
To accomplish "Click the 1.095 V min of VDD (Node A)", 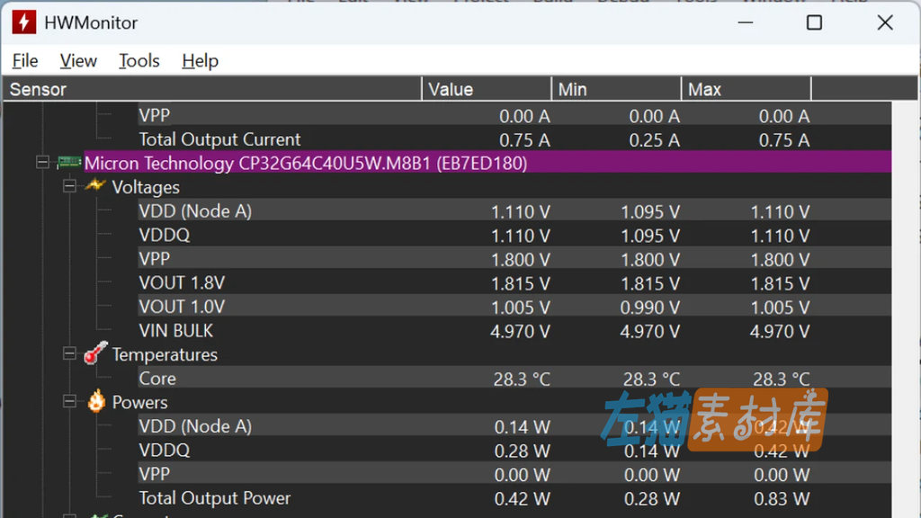I will (650, 212).
